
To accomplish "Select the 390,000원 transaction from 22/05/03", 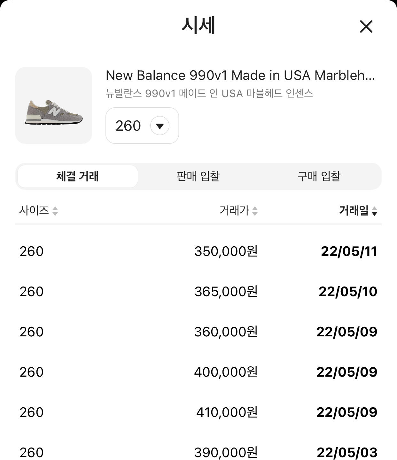I will coord(226,452).
